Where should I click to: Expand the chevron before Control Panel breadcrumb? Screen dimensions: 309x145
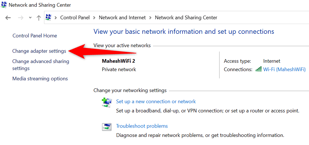[x=56, y=18]
